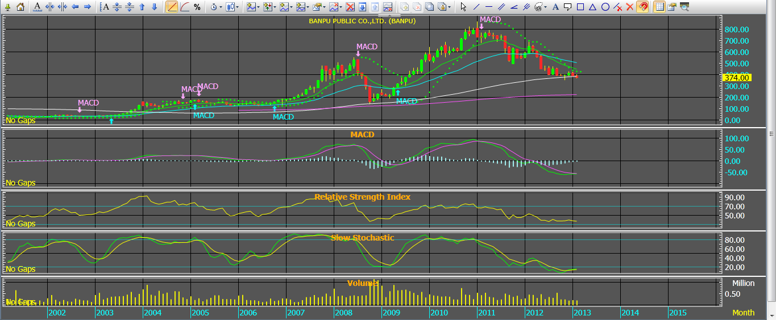This screenshot has height=320, width=776.
Task: Click the blue right arrow to scroll chart
Action: (x=88, y=7)
